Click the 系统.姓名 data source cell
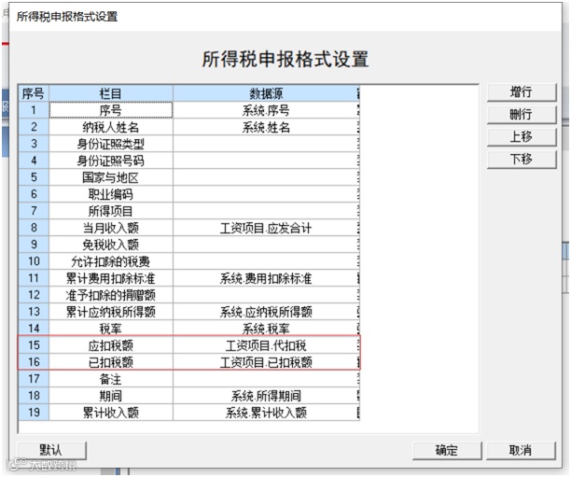 pos(266,127)
